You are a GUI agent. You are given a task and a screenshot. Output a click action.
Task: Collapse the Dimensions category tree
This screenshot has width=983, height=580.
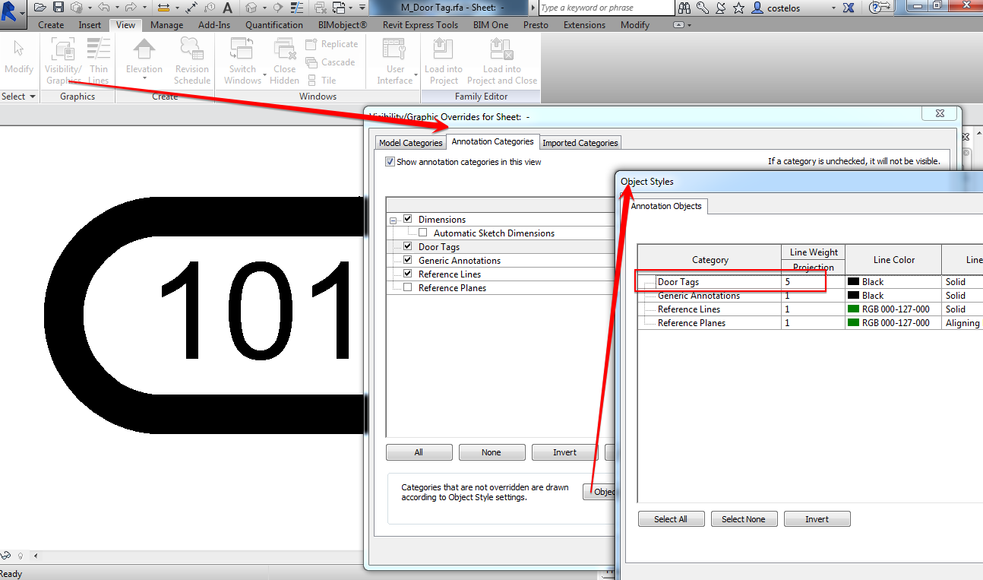[x=393, y=219]
